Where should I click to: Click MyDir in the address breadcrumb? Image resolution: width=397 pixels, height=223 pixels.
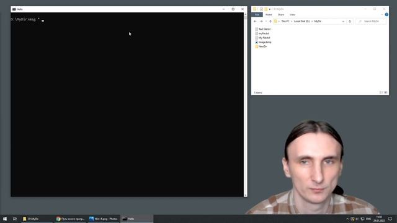click(318, 21)
